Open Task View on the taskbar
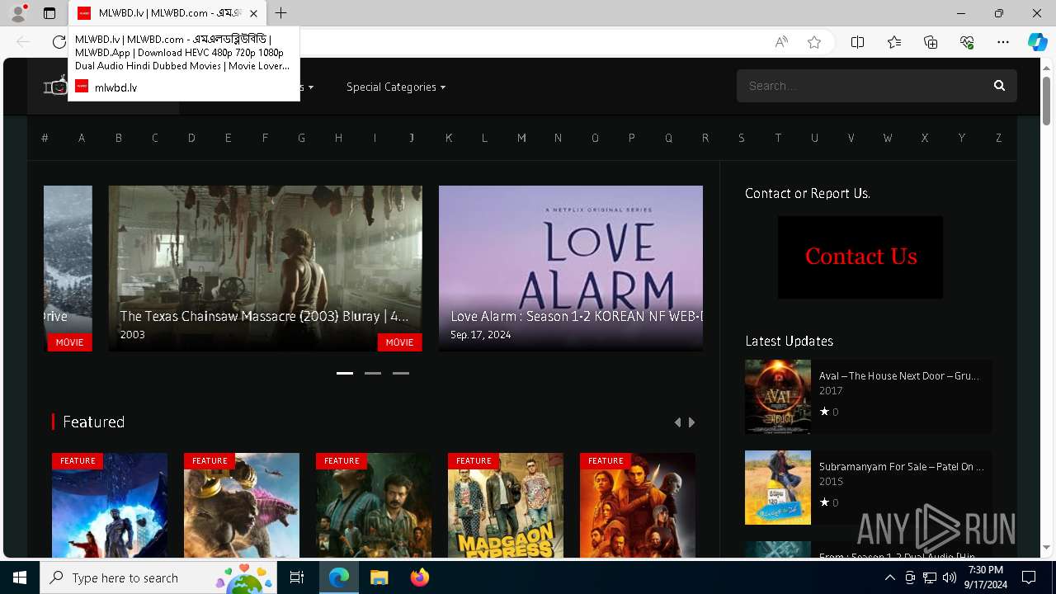The width and height of the screenshot is (1056, 594). [297, 577]
